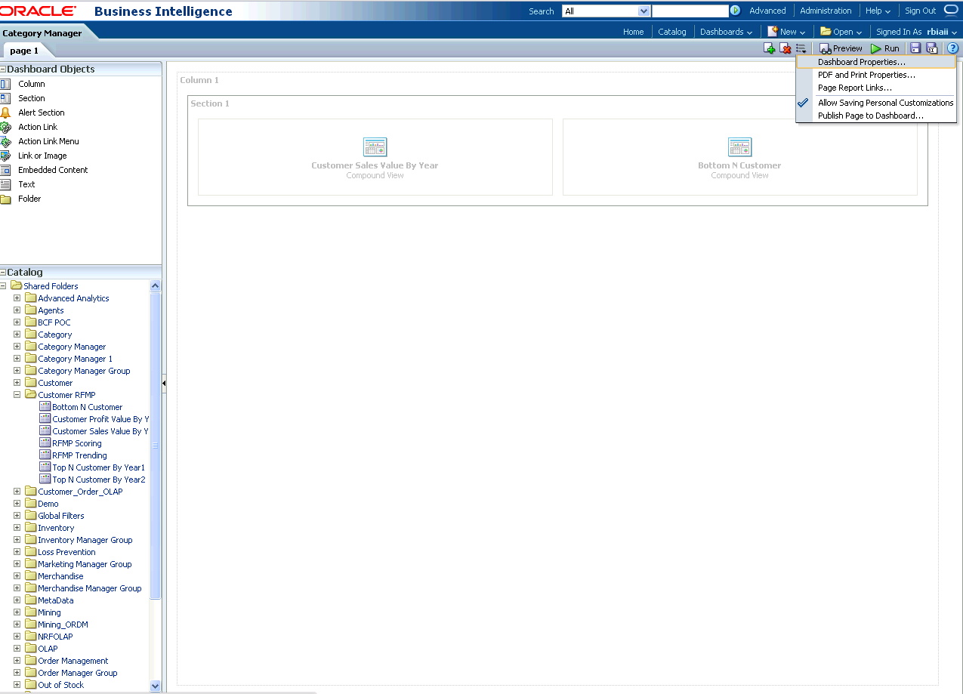Screen dimensions: 963x694
Task: Choose Dashboard Properties from the menu
Action: click(861, 62)
